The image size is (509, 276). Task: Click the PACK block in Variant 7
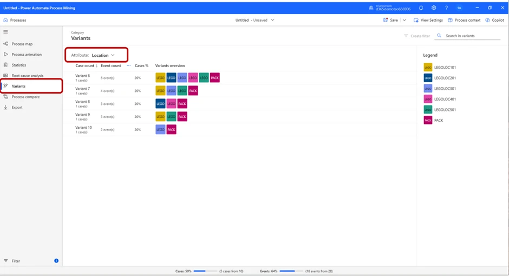click(x=193, y=91)
